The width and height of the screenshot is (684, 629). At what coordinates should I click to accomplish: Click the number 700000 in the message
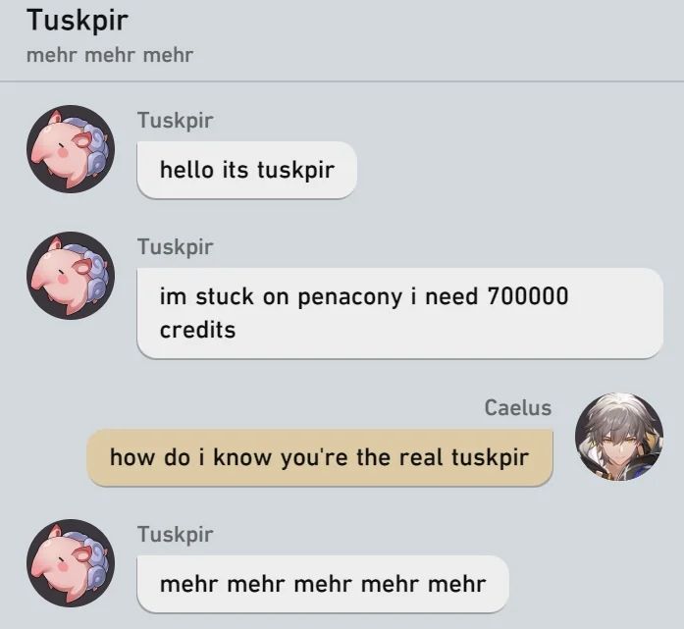click(528, 296)
